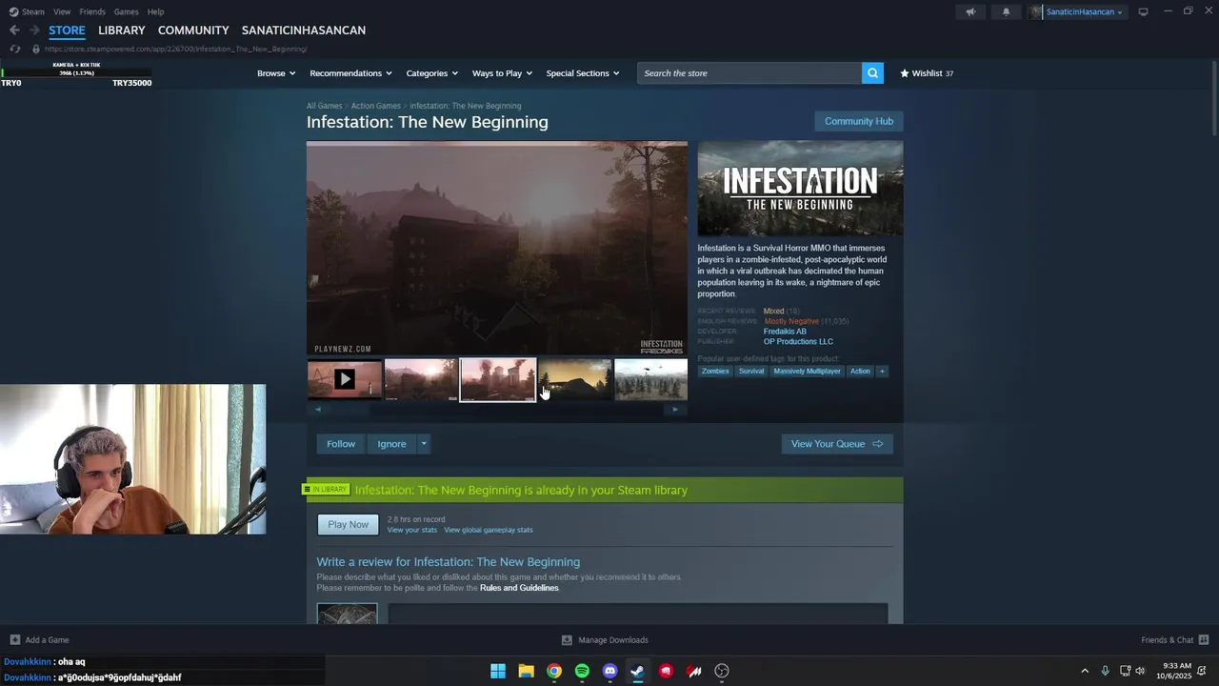Expand Ways to Play menu
1219x686 pixels.
pyautogui.click(x=502, y=73)
